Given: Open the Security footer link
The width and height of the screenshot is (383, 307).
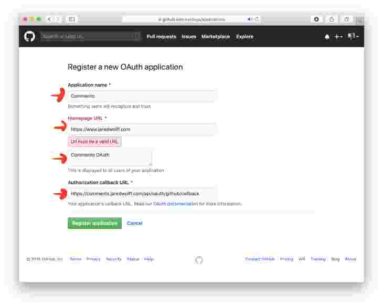Looking at the screenshot, I should [113, 259].
